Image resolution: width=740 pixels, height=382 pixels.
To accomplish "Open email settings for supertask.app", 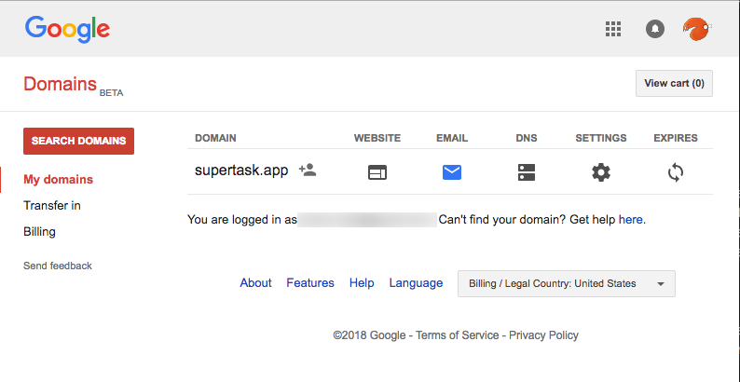I will (452, 172).
